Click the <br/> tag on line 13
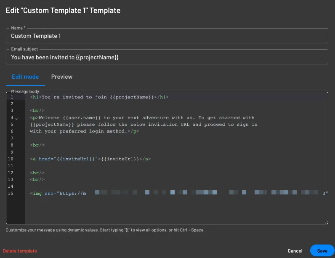 coord(37,180)
